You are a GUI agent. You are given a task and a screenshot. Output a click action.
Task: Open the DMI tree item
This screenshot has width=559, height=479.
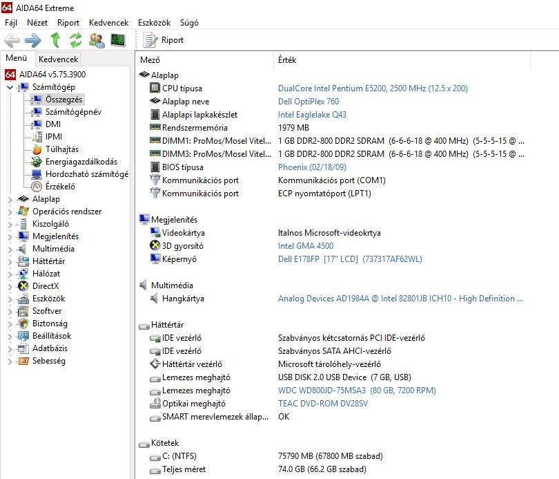click(x=52, y=124)
